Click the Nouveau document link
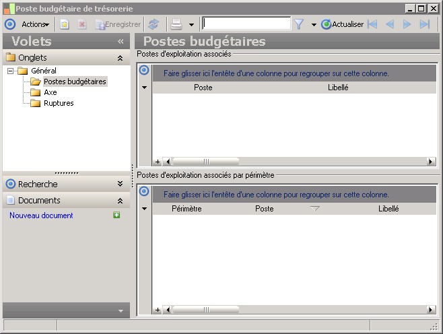443x334 pixels. tap(41, 215)
